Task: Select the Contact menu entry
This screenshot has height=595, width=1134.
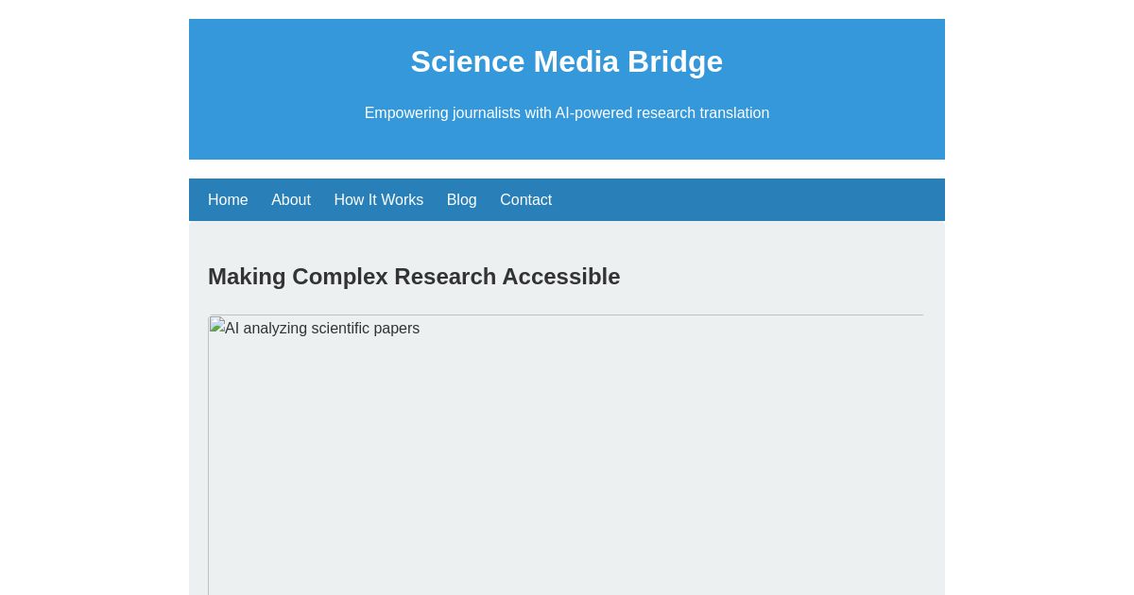Action: click(525, 199)
